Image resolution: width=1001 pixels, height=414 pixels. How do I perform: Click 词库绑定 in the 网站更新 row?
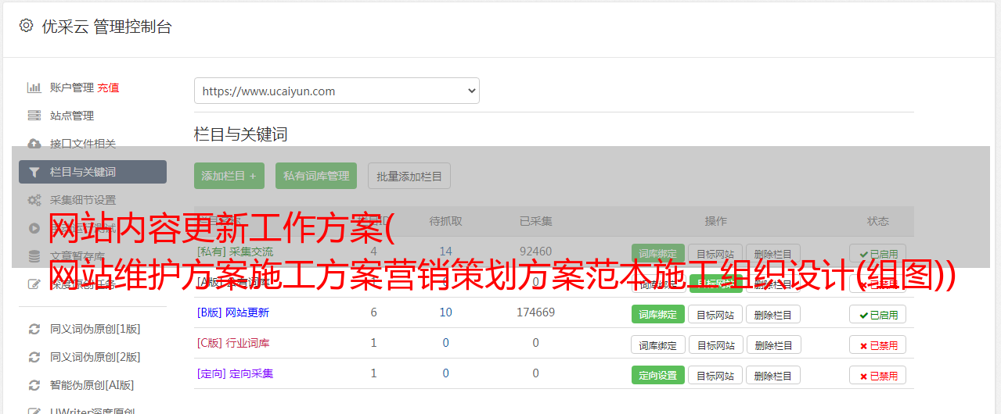coord(657,315)
